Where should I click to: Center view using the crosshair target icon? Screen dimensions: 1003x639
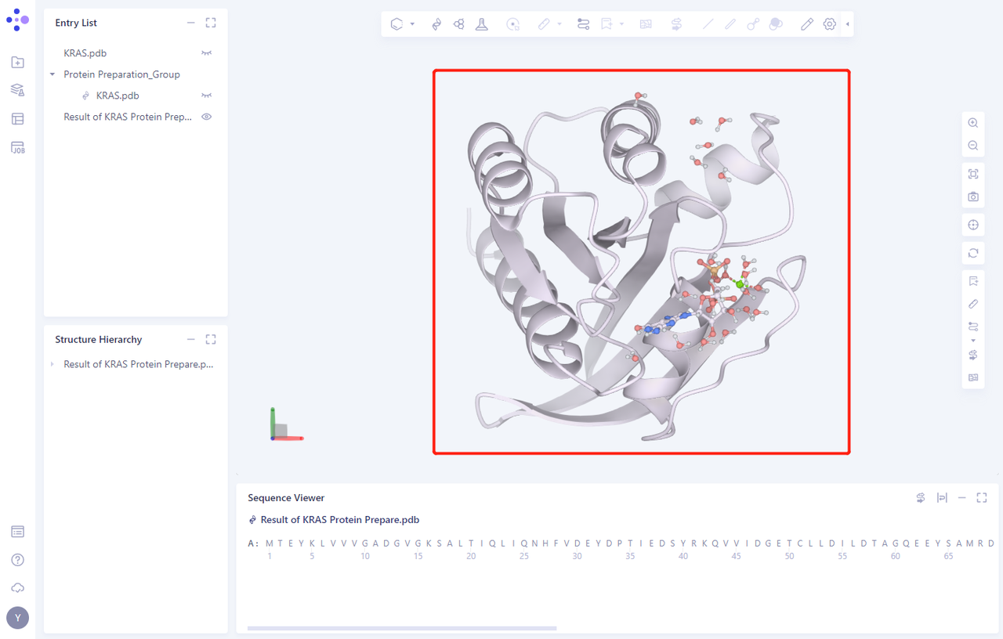[x=973, y=225]
